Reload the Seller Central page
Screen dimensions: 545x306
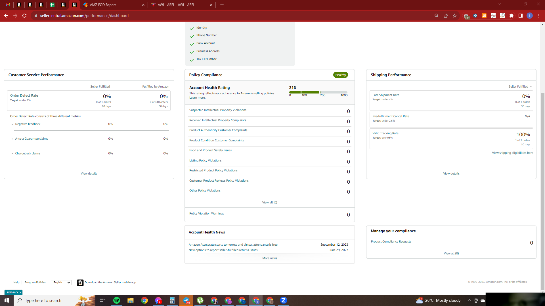pyautogui.click(x=24, y=16)
